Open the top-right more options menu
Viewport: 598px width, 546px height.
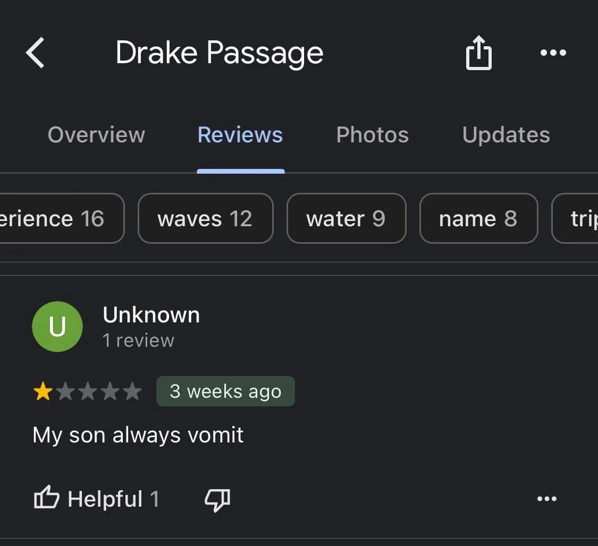point(553,53)
